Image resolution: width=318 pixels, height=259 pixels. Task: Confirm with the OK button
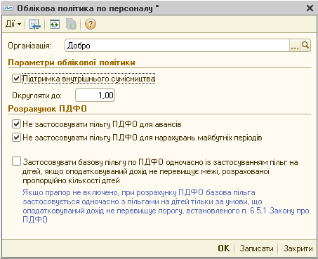click(x=224, y=248)
